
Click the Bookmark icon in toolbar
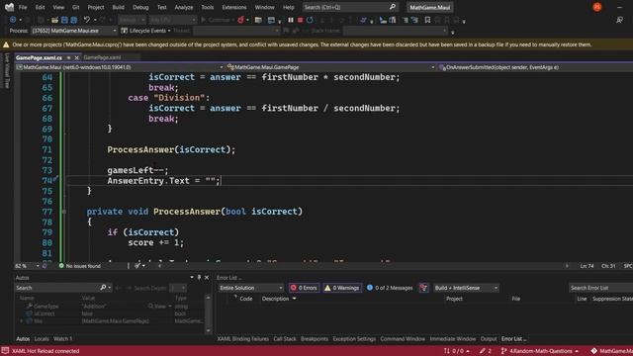point(427,20)
